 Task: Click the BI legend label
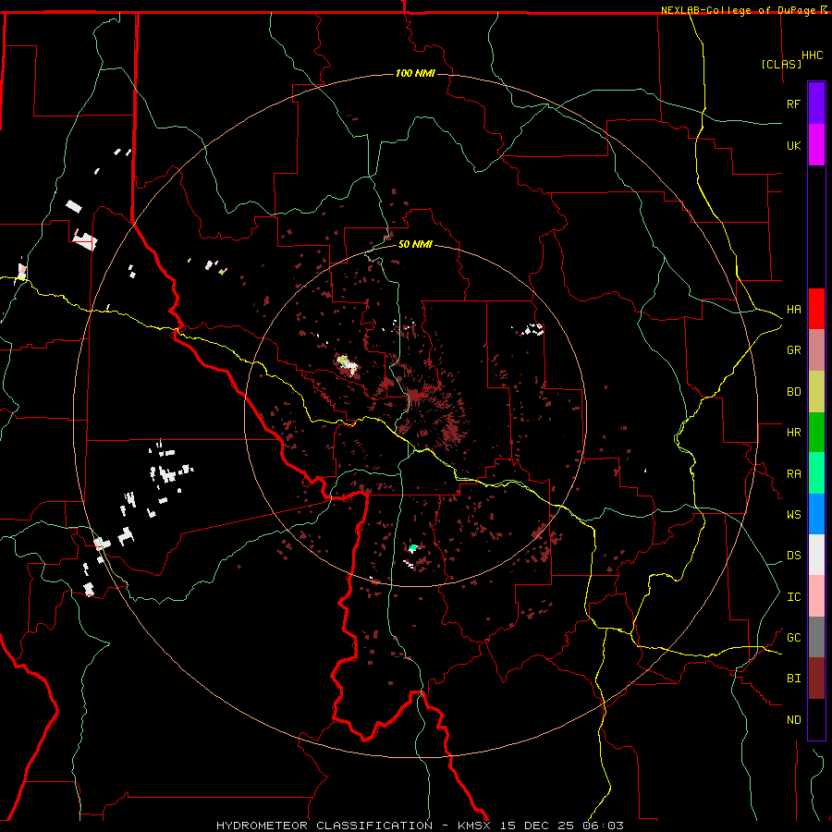pos(793,679)
